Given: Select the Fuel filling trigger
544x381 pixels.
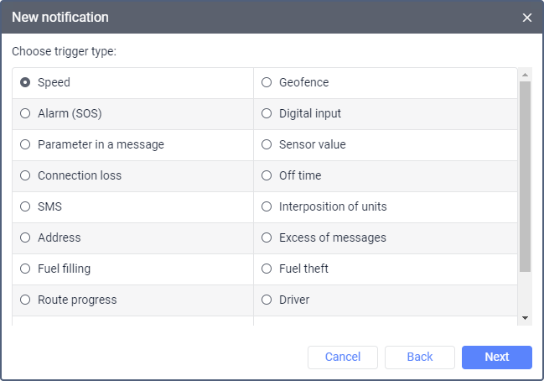Looking at the screenshot, I should pos(26,269).
